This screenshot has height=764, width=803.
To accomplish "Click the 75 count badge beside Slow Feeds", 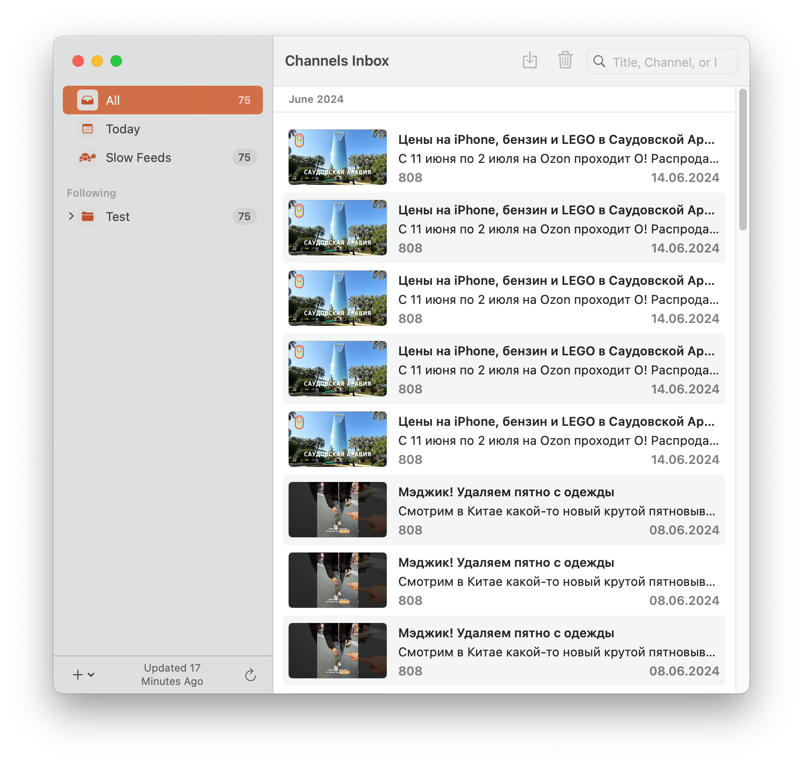I will click(x=244, y=158).
